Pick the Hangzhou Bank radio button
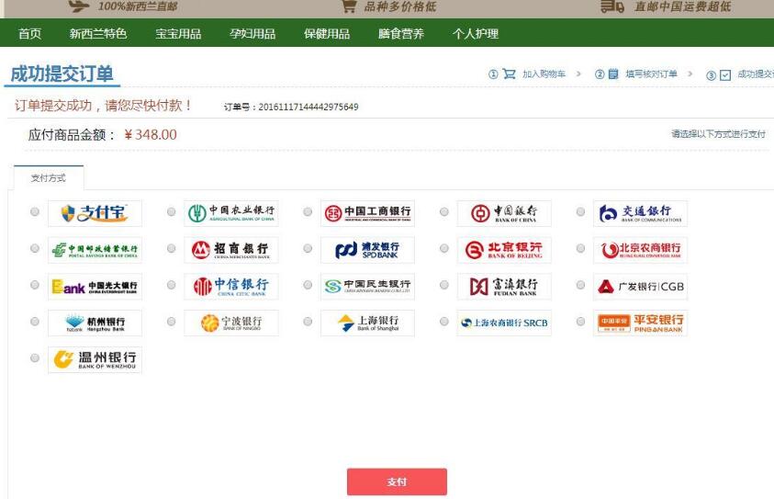The image size is (774, 499). coord(35,322)
